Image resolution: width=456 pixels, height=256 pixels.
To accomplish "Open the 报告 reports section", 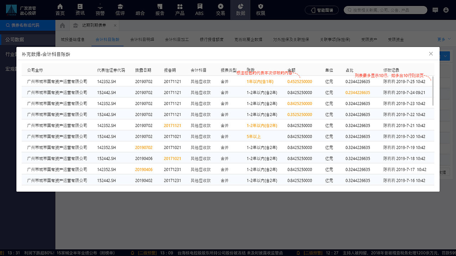I will click(x=160, y=10).
